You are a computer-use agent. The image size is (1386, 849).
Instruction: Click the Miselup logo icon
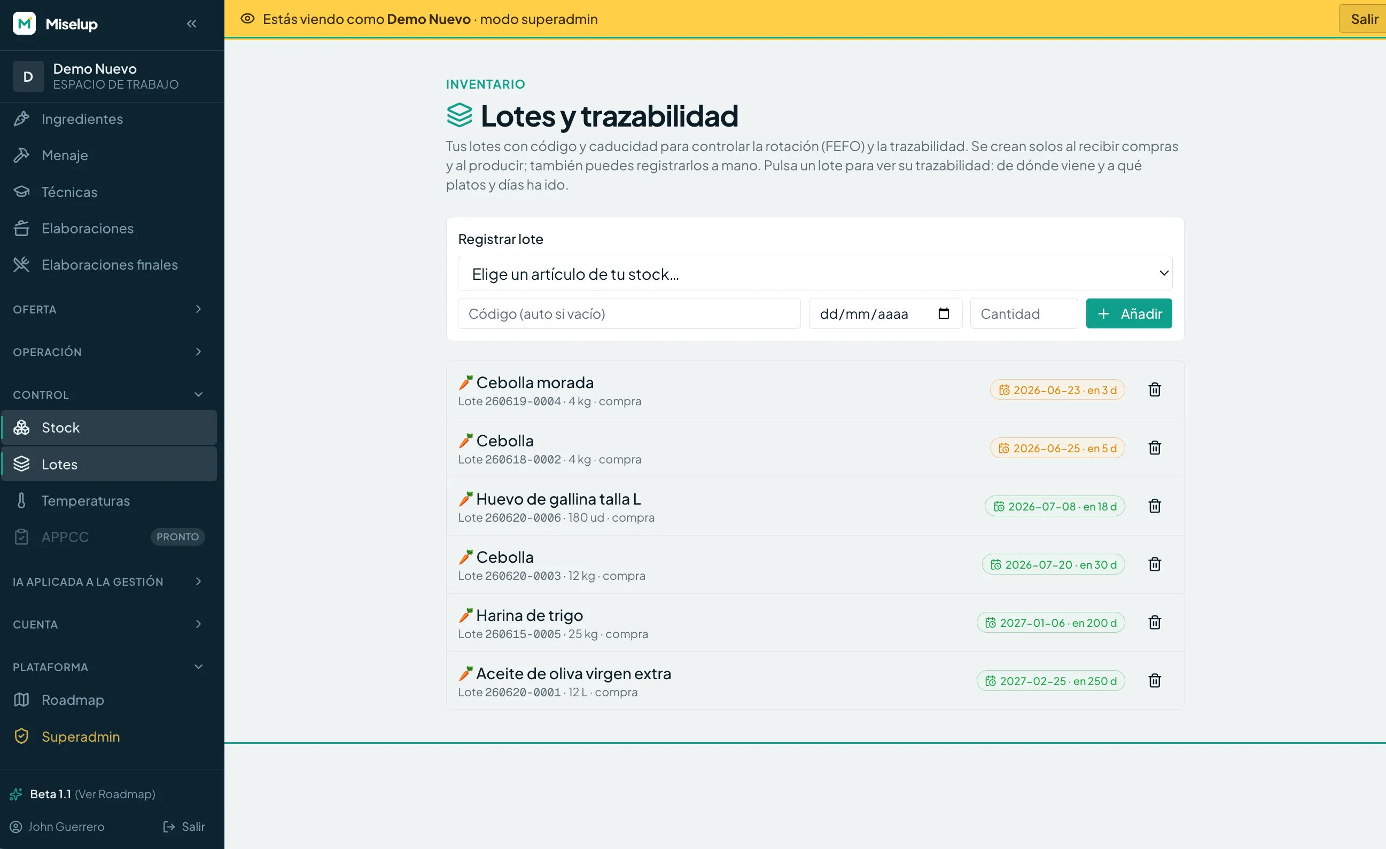tap(24, 23)
